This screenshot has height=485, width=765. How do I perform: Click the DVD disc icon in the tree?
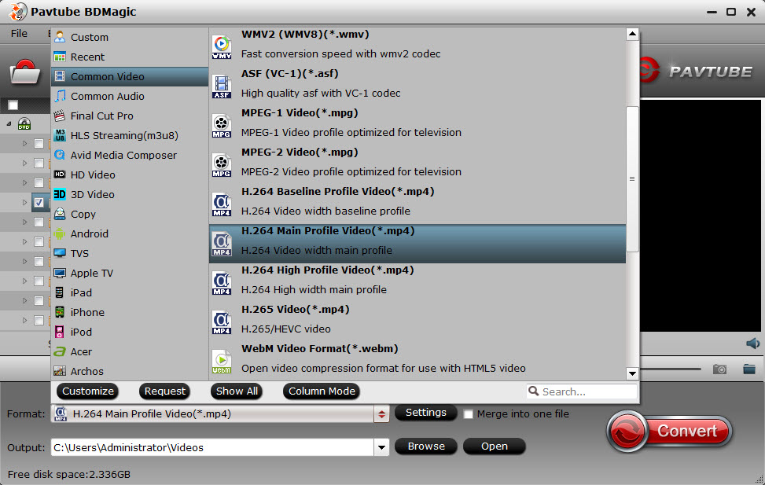(x=24, y=124)
